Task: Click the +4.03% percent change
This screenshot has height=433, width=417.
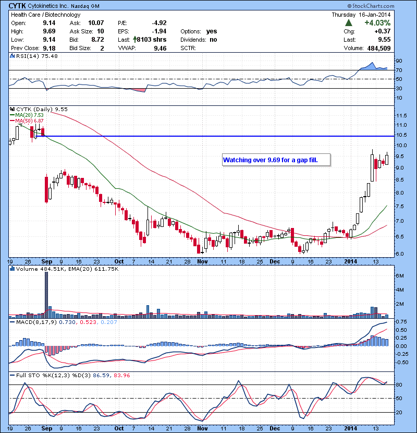Action: click(x=377, y=22)
